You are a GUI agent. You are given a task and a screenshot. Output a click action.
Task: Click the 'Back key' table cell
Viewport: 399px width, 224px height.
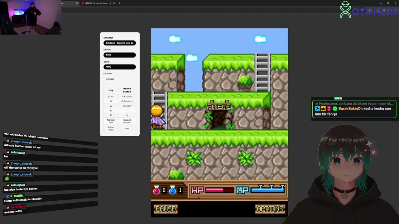(127, 106)
